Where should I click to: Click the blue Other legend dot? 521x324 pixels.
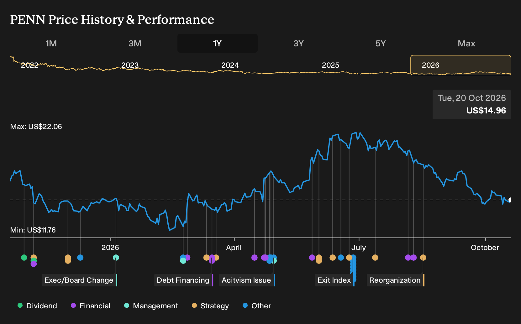coord(245,306)
